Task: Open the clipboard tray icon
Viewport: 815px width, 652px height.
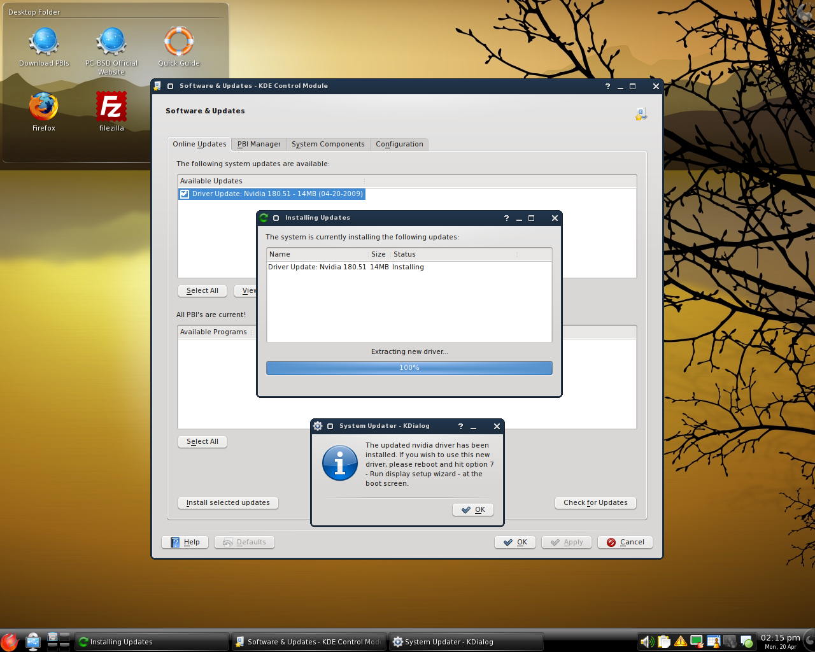Action: coord(664,641)
